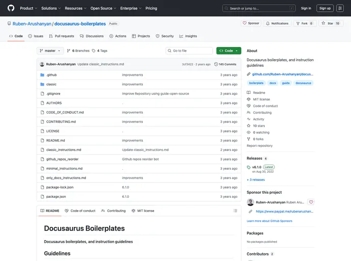
Task: Click the 10 stars star icon
Action: point(248,126)
